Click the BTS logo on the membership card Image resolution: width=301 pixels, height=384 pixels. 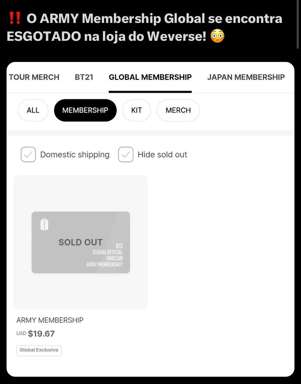click(x=44, y=225)
